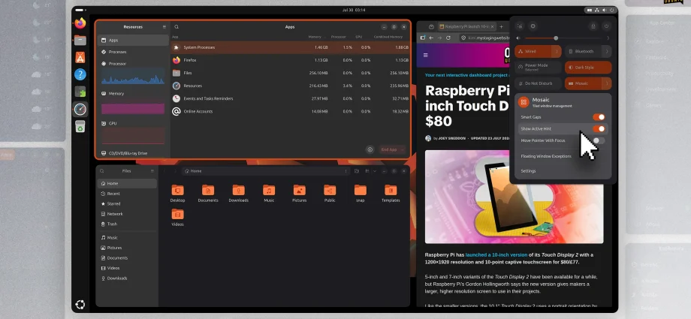Toggle Do Not Disturb quick setting

(538, 83)
